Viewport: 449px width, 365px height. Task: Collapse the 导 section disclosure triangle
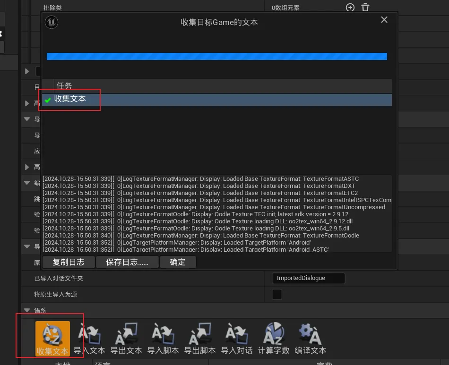(27, 119)
